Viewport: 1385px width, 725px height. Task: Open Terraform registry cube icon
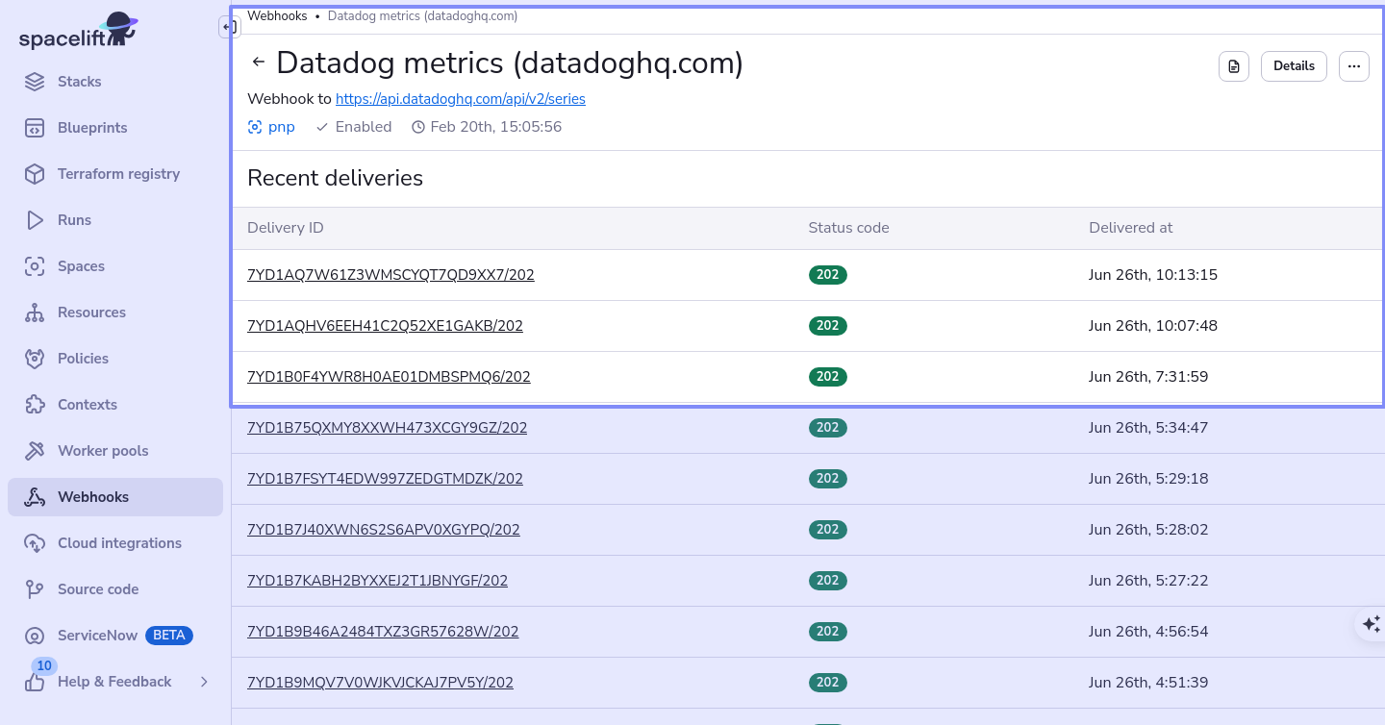pyautogui.click(x=35, y=174)
